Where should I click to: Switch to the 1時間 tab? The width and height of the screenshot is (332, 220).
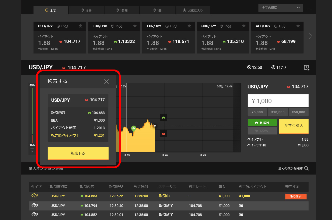pos(122,10)
